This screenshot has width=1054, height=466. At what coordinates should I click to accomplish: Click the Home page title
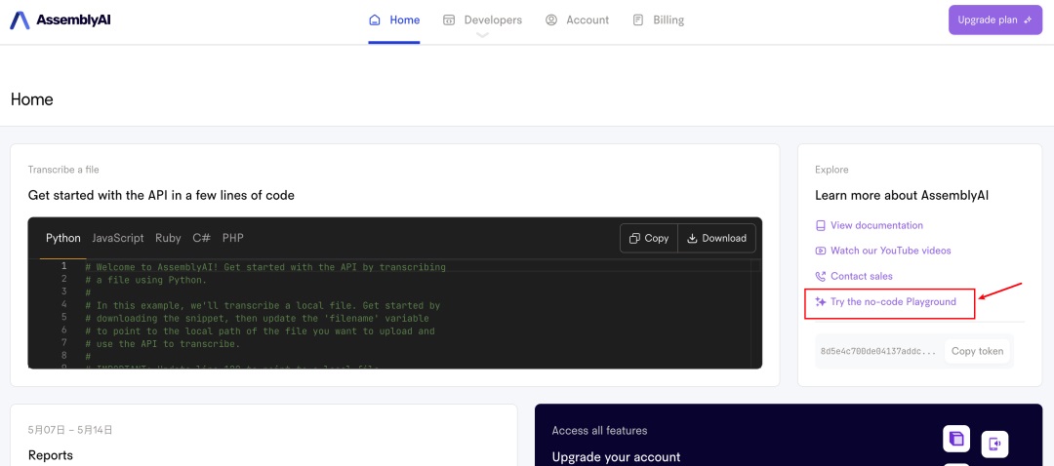click(31, 100)
